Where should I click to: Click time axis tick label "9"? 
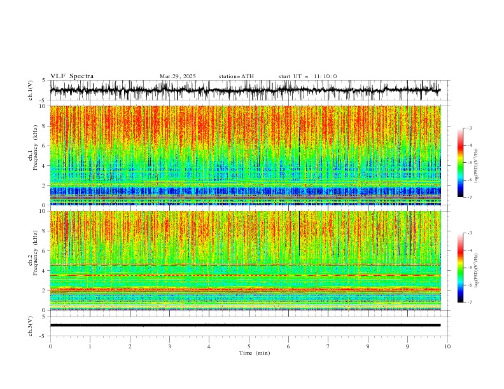[x=407, y=346]
